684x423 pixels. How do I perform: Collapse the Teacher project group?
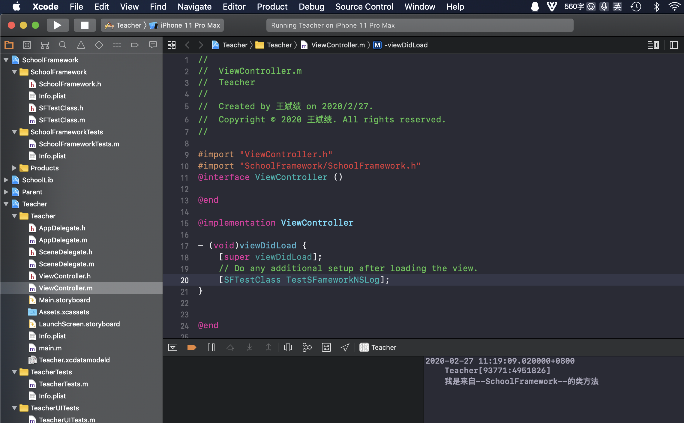5,204
